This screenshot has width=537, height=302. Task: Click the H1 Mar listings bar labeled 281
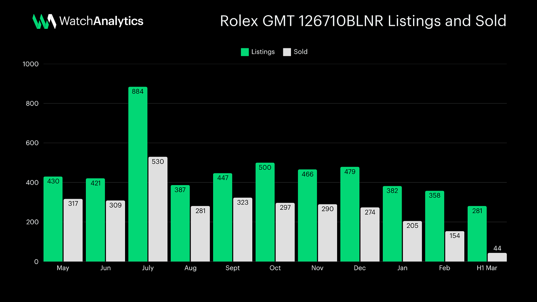[x=477, y=234]
